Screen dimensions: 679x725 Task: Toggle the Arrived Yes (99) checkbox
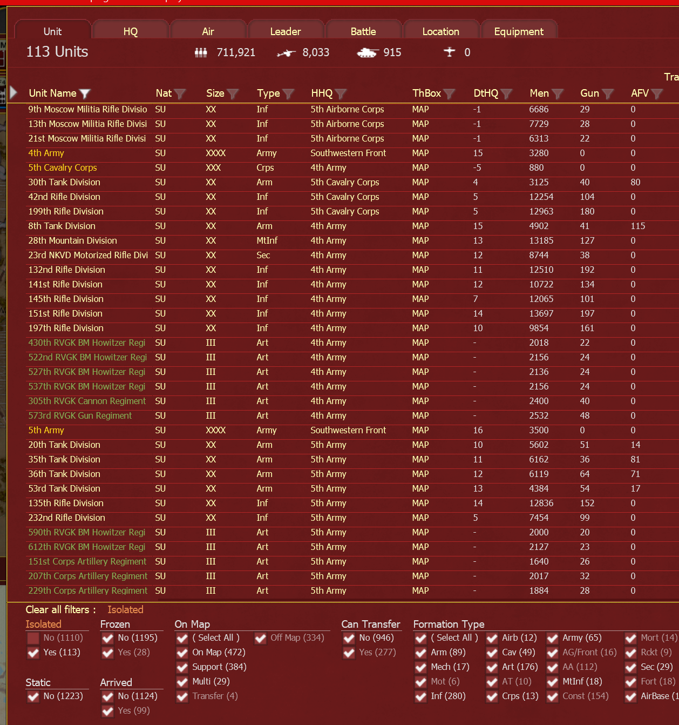coord(108,711)
